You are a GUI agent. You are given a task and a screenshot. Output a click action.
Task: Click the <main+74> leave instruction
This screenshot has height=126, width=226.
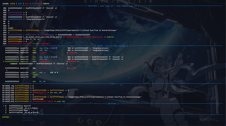(21, 75)
